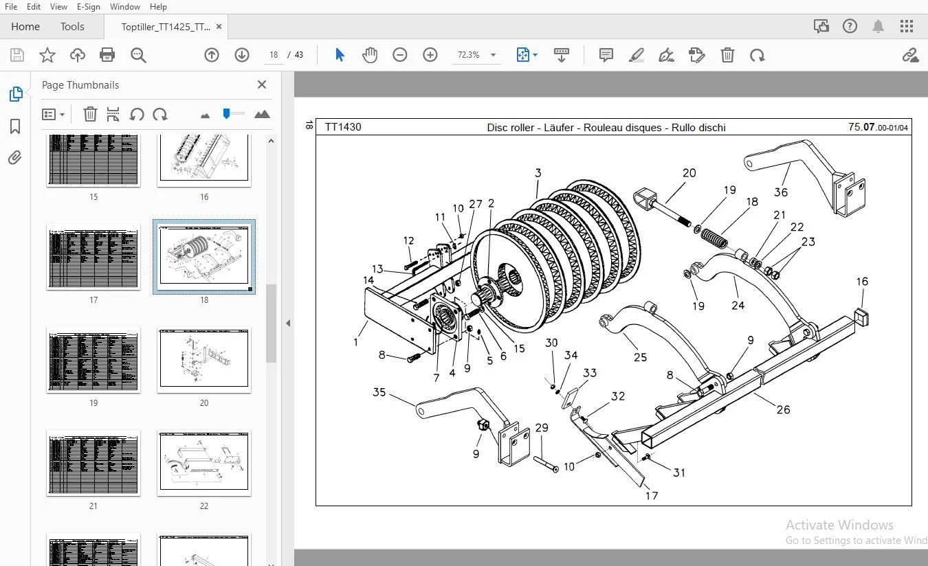
Task: Switch to the Home tab
Action: click(25, 27)
